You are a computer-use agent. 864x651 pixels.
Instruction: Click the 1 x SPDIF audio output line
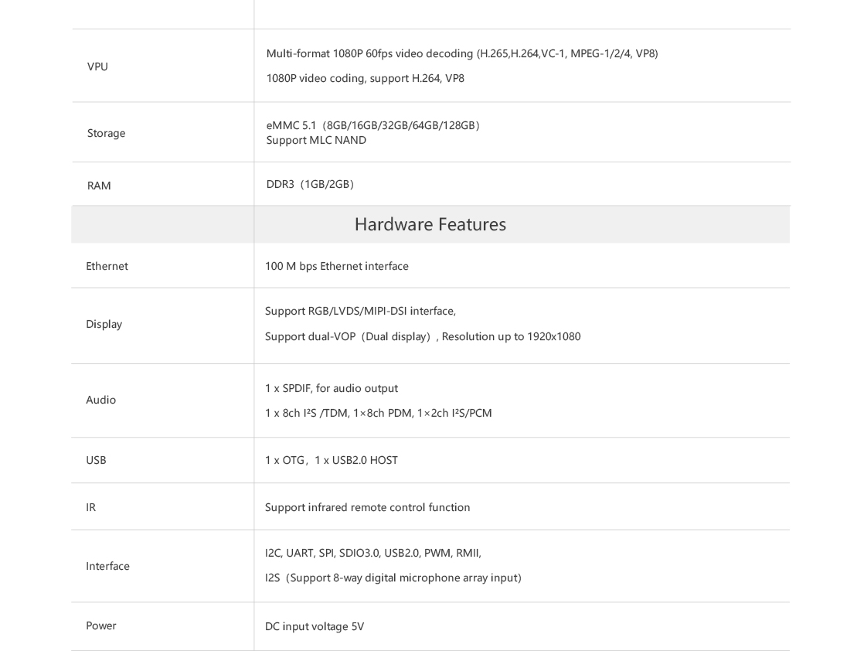click(x=332, y=388)
